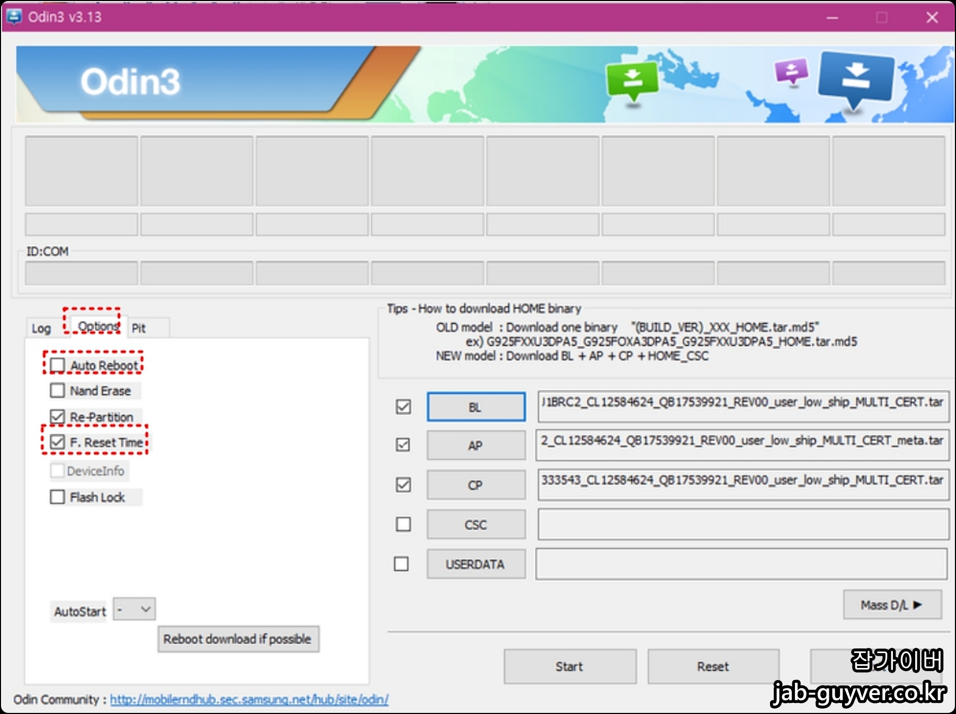Uncheck the Re-Partition option
Viewport: 956px width, 714px height.
[57, 416]
